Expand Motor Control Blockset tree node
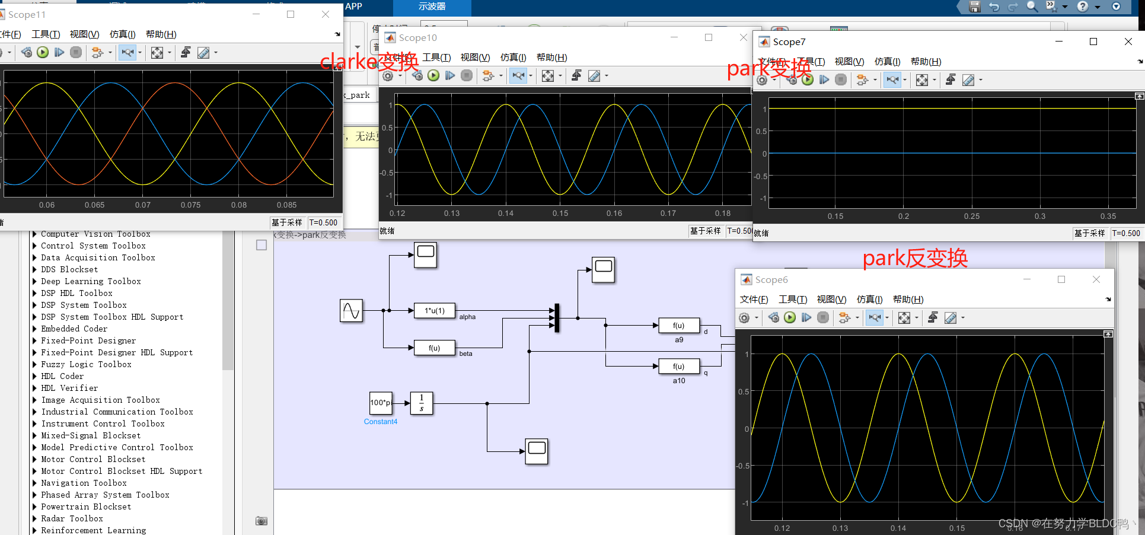The image size is (1145, 535). click(34, 459)
